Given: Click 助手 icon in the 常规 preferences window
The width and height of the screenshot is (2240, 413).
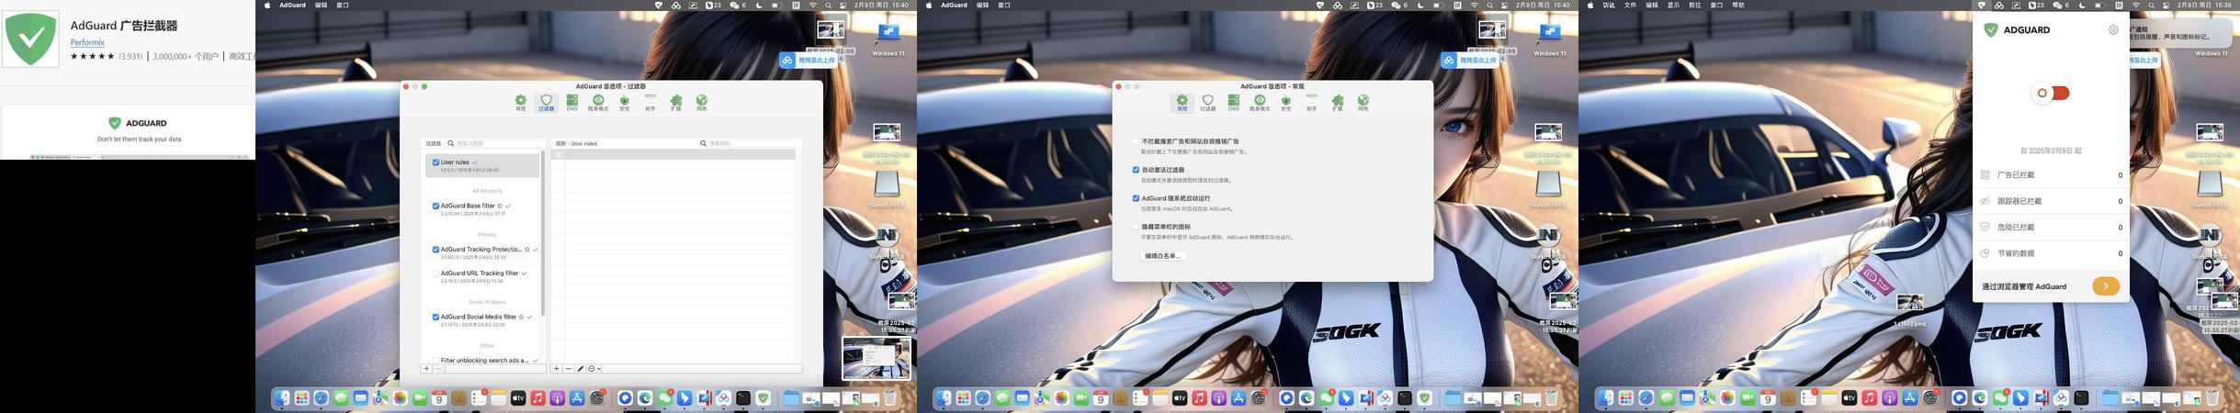Looking at the screenshot, I should coord(1311,102).
